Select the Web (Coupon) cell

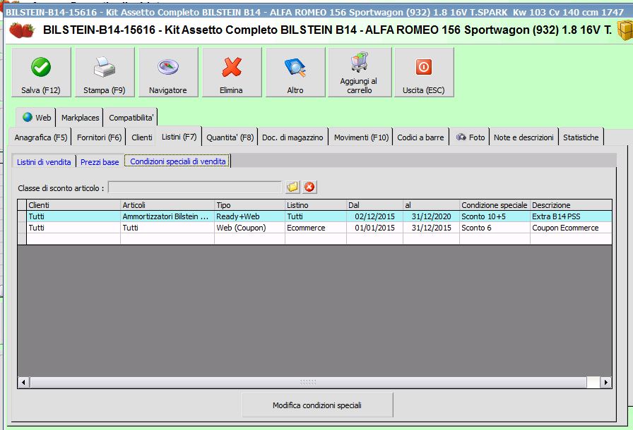tap(249, 228)
